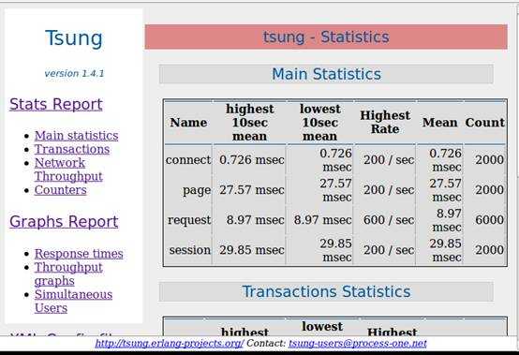Viewport: 519px width, 355px height.
Task: Open Throughput graphs link
Action: pos(68,274)
